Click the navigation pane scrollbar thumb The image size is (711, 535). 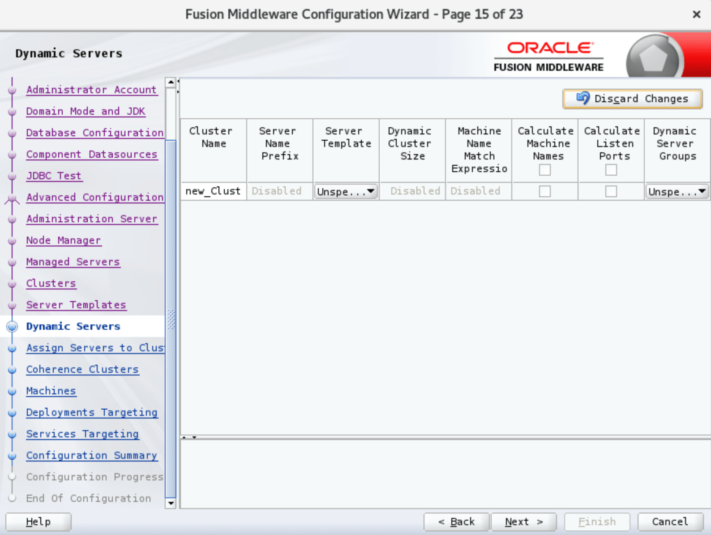coord(171,319)
